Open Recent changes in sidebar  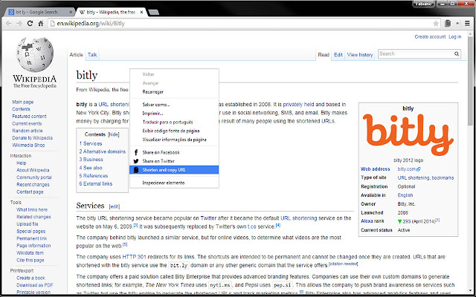pos(33,185)
